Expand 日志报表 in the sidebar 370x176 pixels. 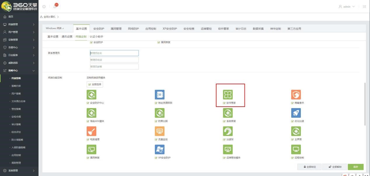click(x=19, y=55)
